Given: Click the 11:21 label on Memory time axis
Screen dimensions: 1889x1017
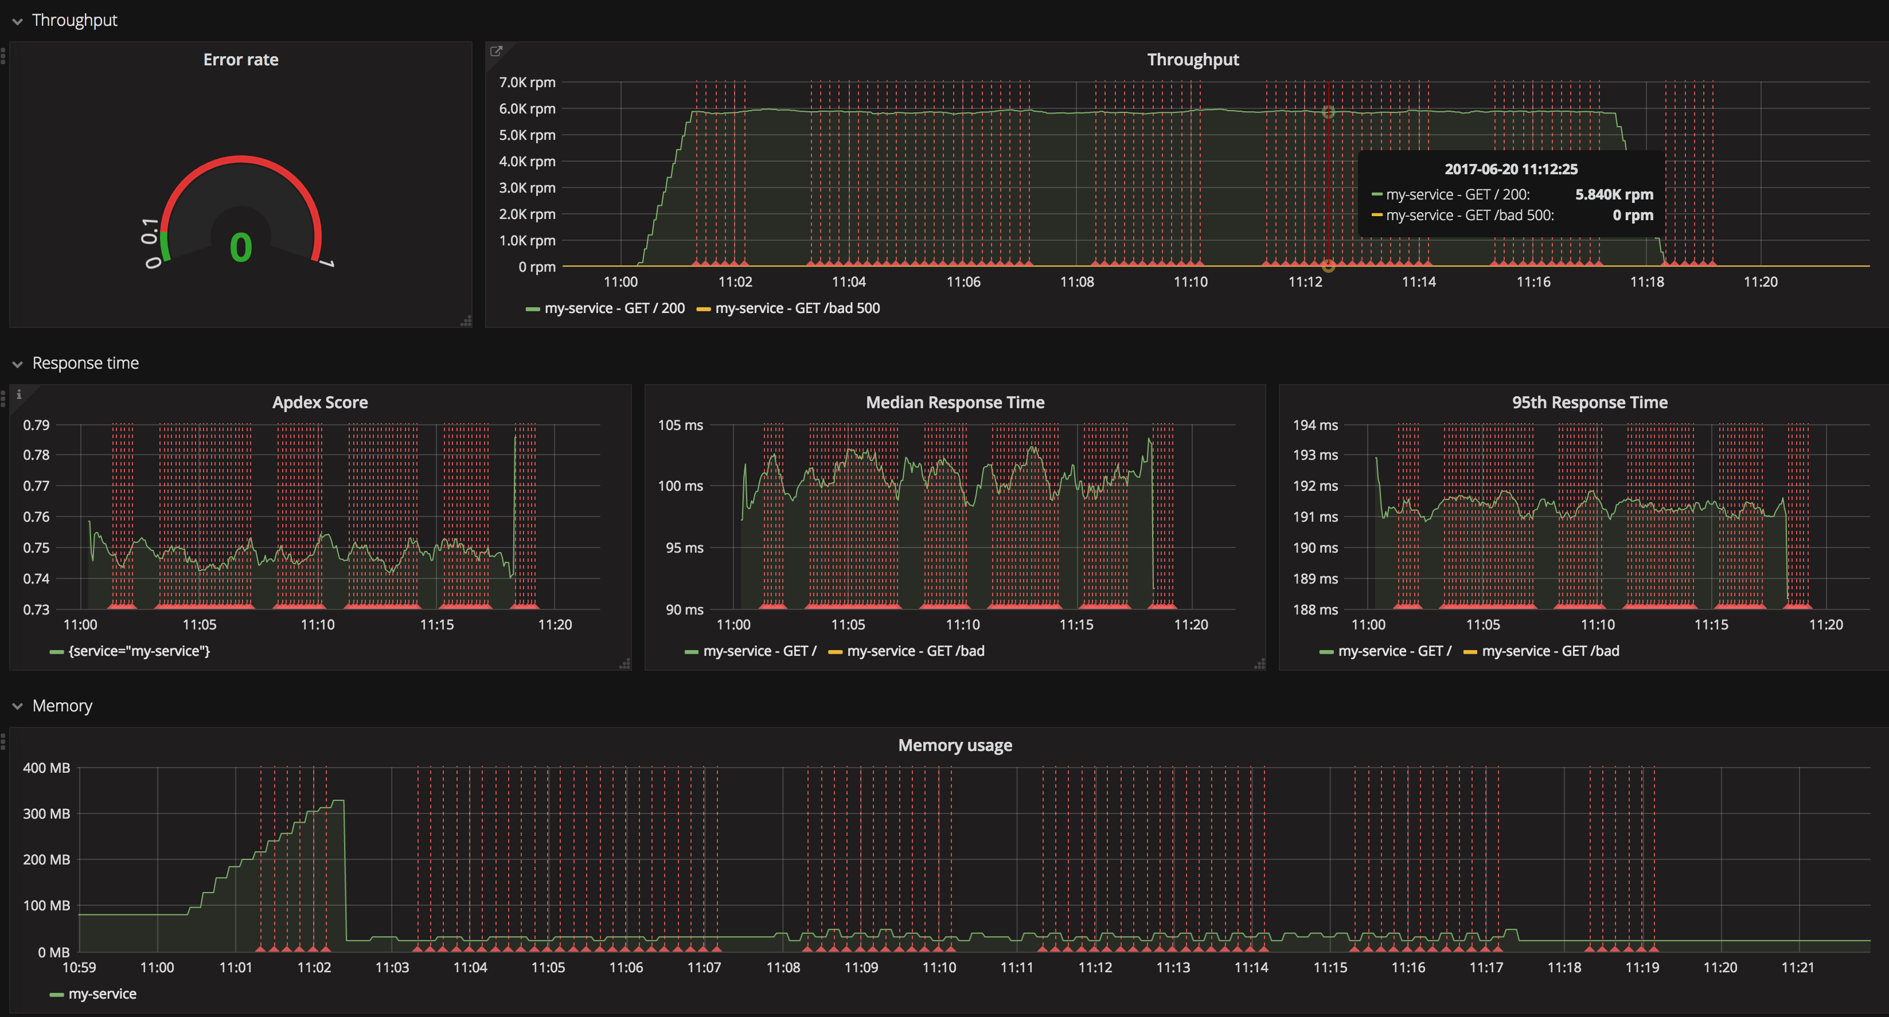Looking at the screenshot, I should point(1797,967).
